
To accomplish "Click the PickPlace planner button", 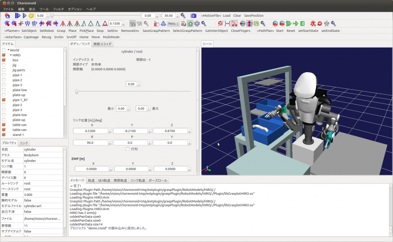I will 87,30.
